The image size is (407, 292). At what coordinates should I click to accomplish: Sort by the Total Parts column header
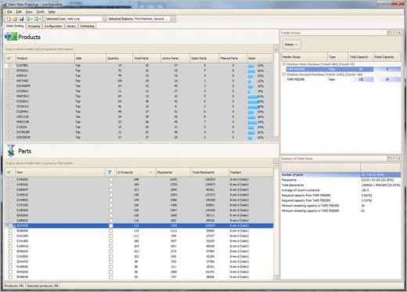(x=146, y=58)
